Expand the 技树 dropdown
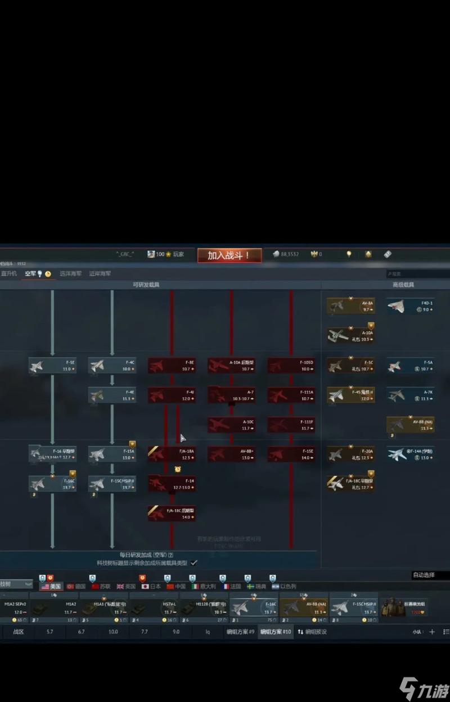 click(16, 584)
